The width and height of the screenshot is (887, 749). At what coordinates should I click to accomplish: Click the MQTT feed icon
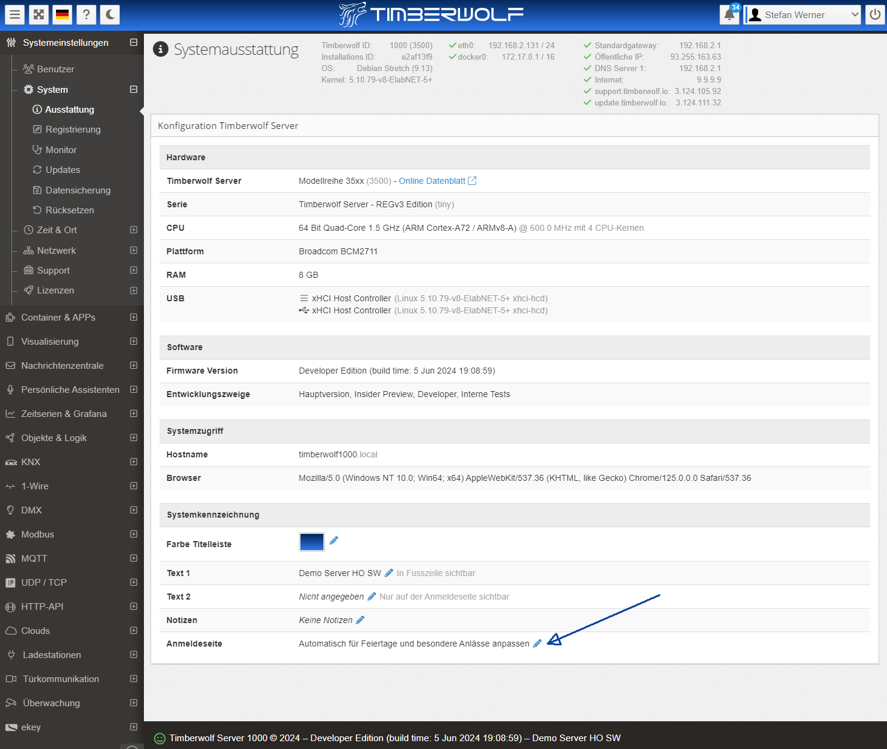(10, 559)
